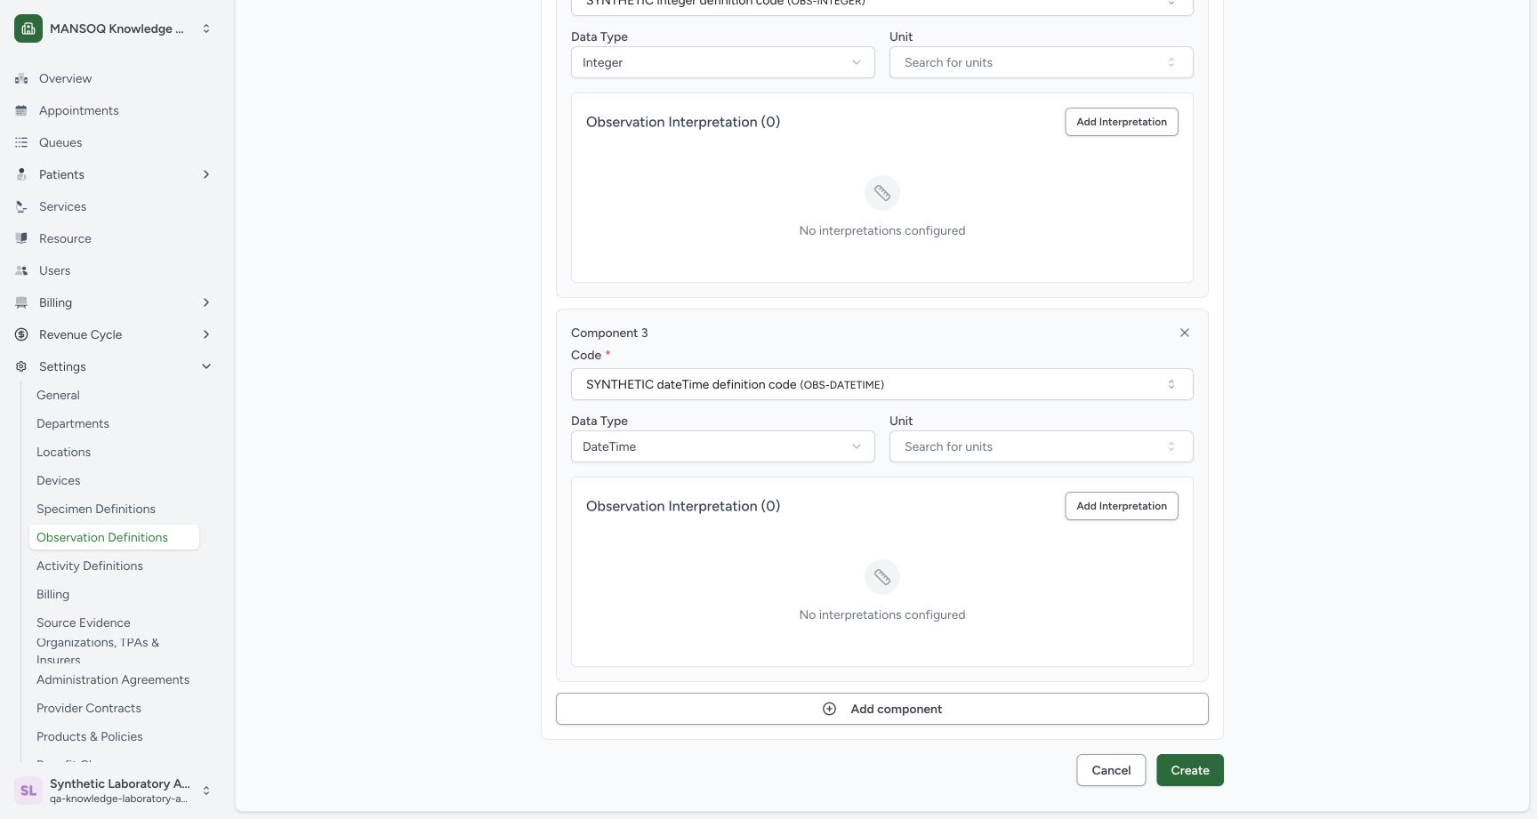Click the SL user avatar

click(28, 791)
